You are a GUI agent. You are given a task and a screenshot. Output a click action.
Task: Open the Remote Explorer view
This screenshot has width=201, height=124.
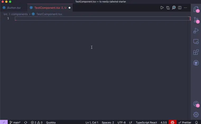point(196,41)
